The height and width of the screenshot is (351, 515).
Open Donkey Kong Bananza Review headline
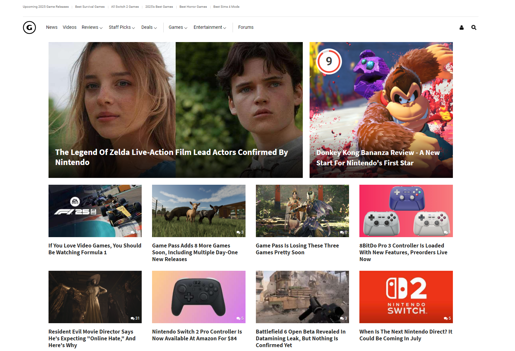coord(378,158)
